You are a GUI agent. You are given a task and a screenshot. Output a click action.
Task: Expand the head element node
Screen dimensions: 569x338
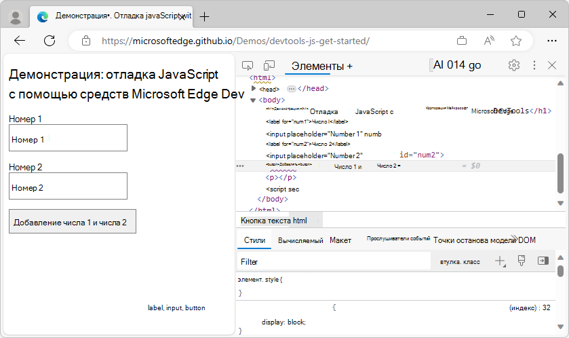[x=254, y=88]
